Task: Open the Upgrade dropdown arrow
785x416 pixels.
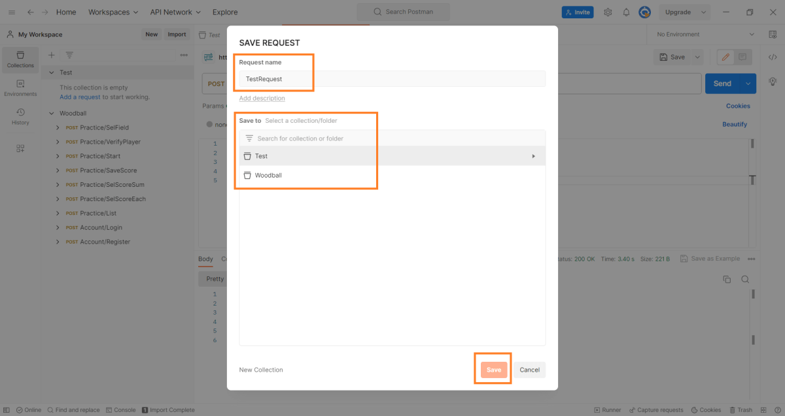Action: [x=703, y=12]
